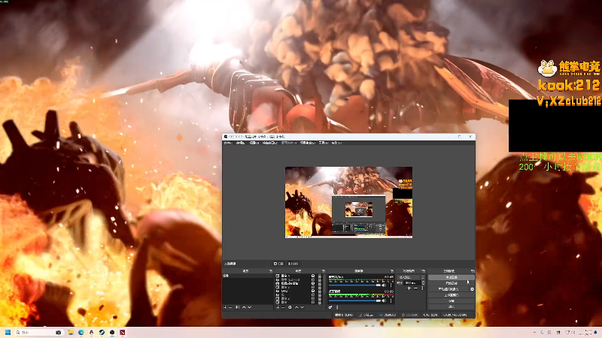Add a new scene with plus icon
602x338 pixels.
[225, 307]
